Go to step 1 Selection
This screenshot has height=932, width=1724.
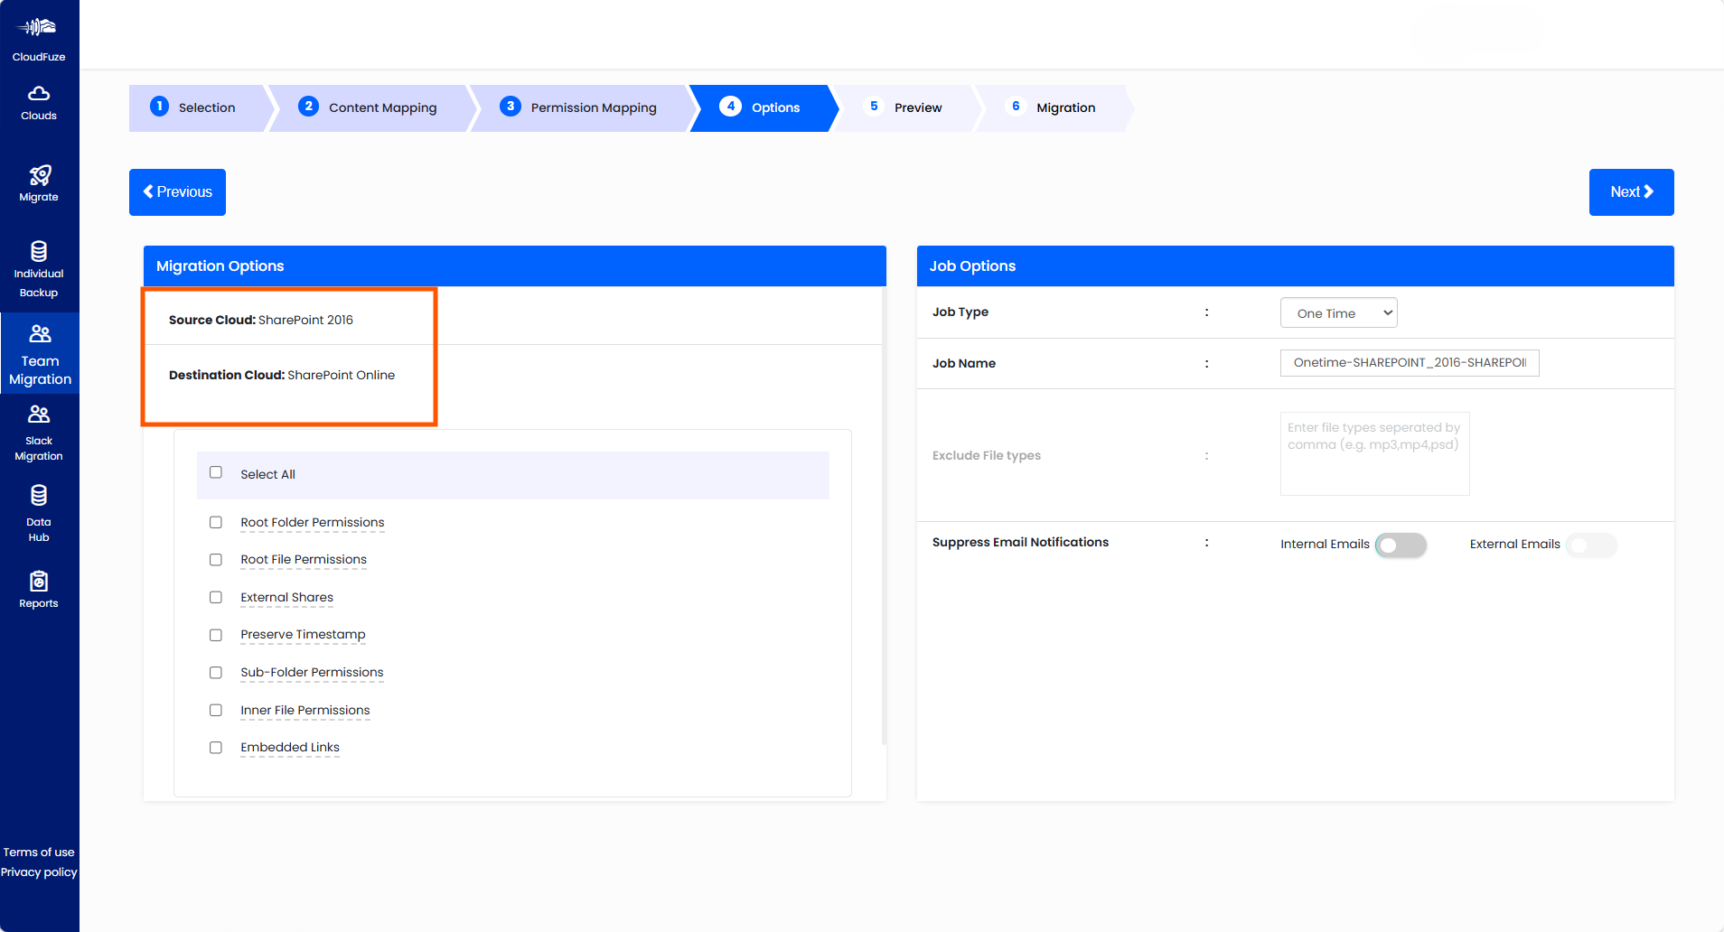(201, 107)
